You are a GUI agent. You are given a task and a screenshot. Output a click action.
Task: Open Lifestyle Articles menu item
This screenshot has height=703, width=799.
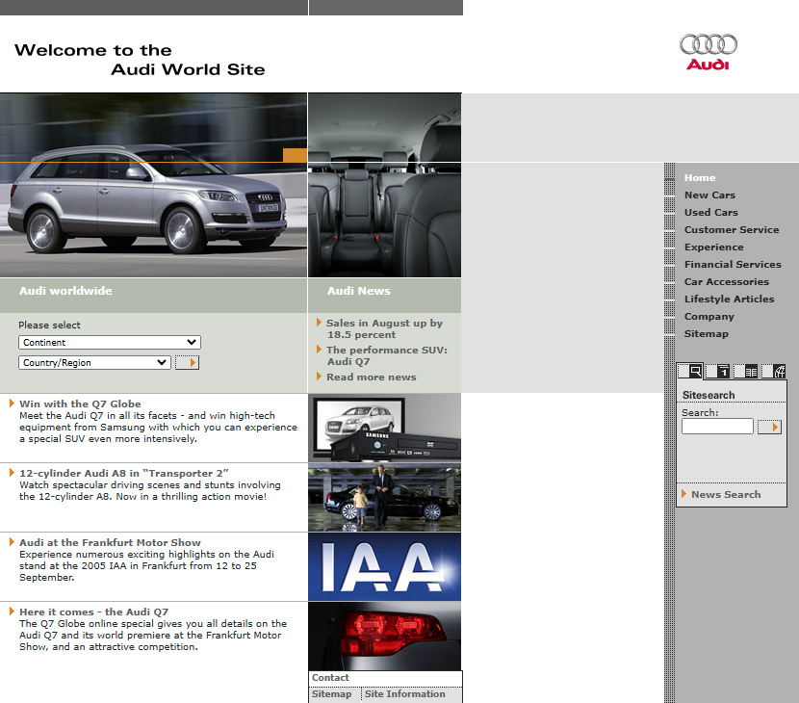pyautogui.click(x=729, y=299)
